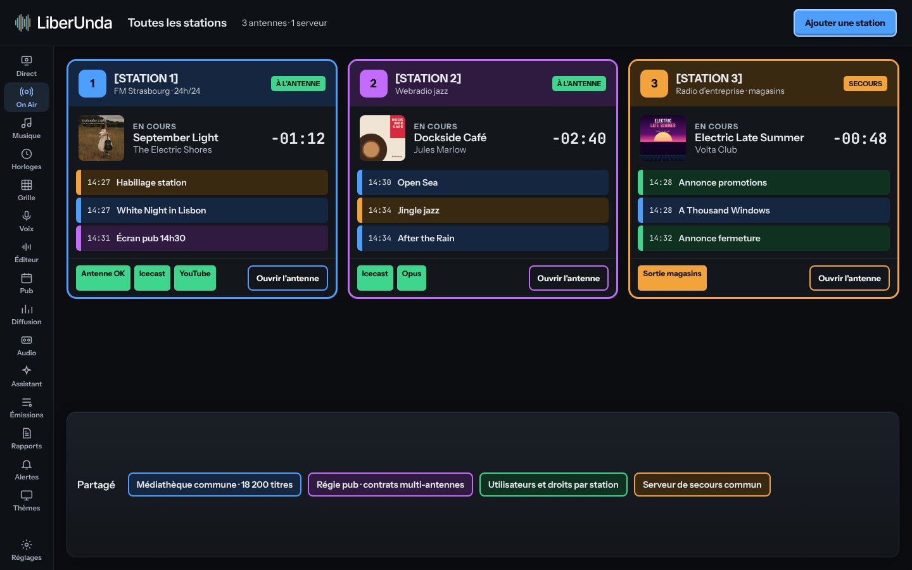Select the After the Rain queue row

coord(483,238)
